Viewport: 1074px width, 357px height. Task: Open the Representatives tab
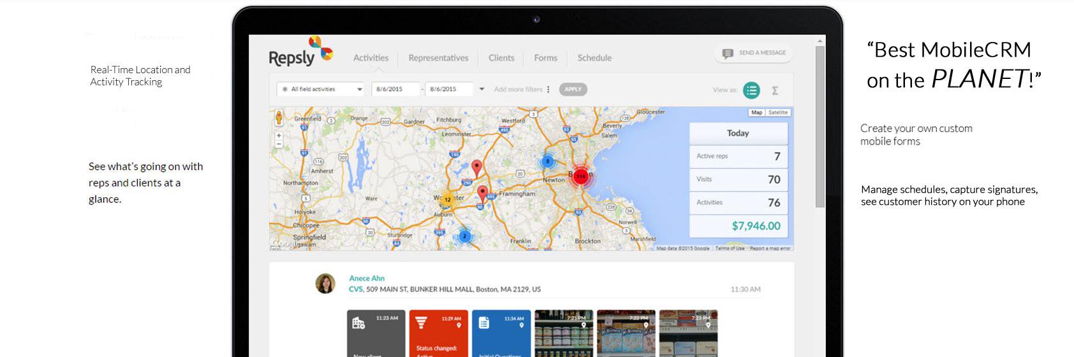coord(439,58)
